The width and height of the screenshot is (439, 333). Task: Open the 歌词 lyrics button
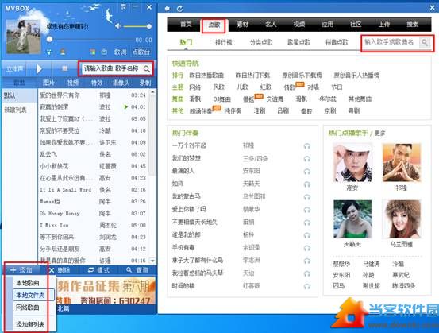coord(120,52)
